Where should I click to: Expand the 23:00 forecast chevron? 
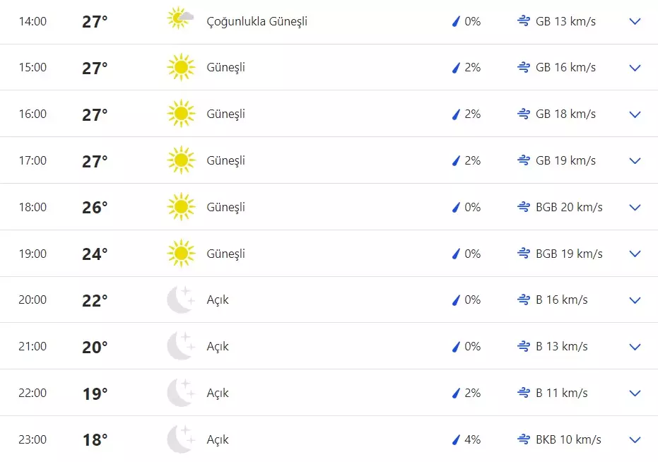[x=635, y=439]
